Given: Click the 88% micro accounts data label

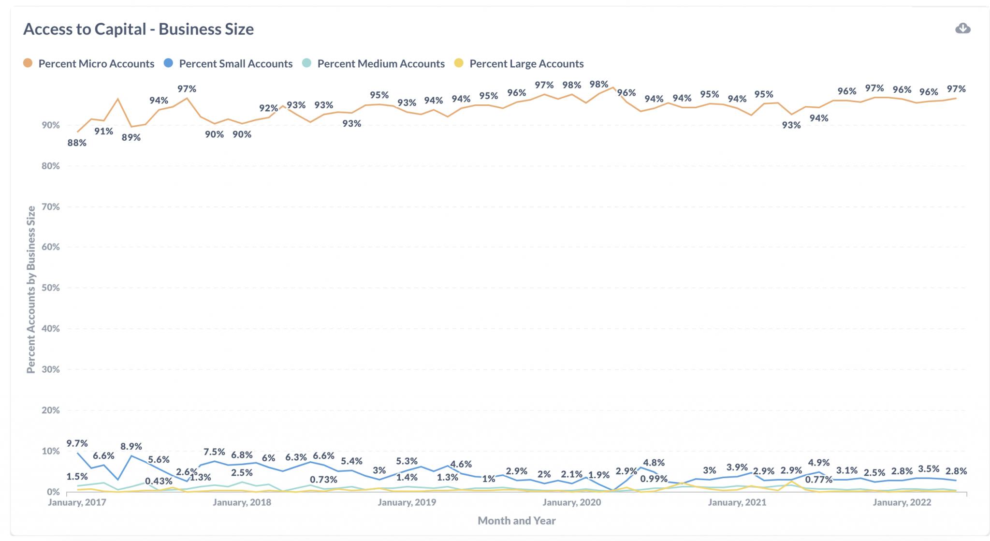Looking at the screenshot, I should point(77,143).
